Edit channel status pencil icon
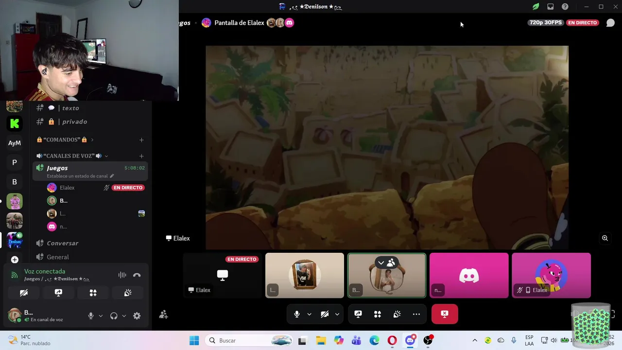622x350 pixels. [x=112, y=176]
